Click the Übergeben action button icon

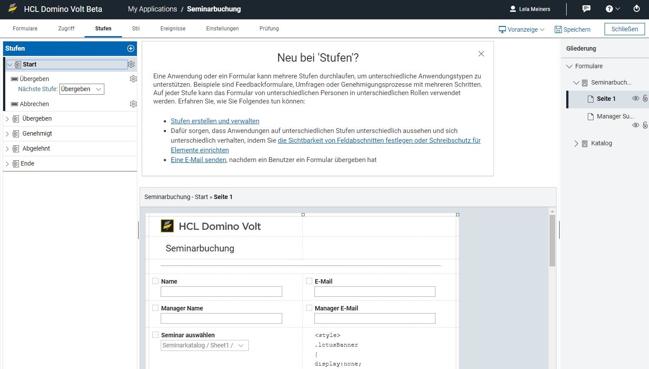point(15,79)
